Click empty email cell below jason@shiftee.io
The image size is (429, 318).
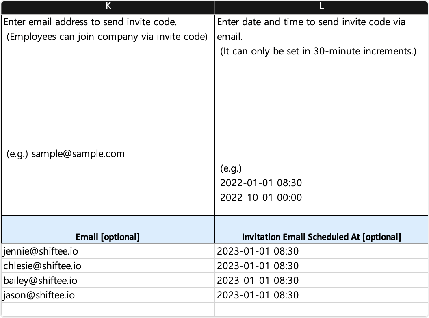click(108, 309)
